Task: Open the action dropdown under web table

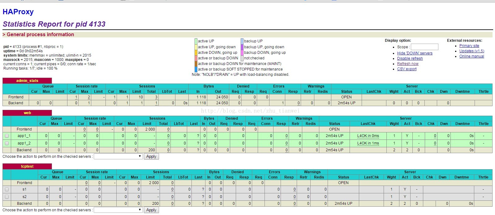Action: [118, 157]
